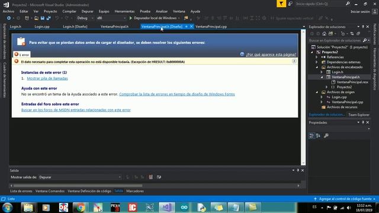
Task: Open the feedback filter icon in title bar
Action: pyautogui.click(x=281, y=4)
